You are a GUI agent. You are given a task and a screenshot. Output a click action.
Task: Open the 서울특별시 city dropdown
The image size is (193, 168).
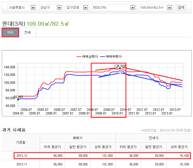[22, 7]
